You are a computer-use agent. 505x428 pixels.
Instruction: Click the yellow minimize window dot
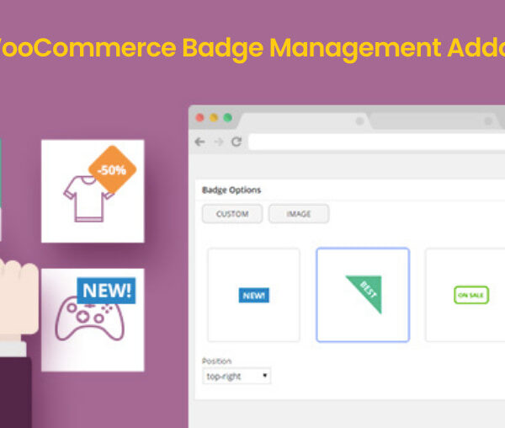tap(214, 118)
